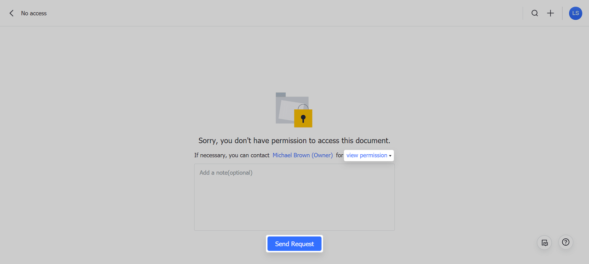Open help via the question mark icon
589x264 pixels.
(566, 242)
